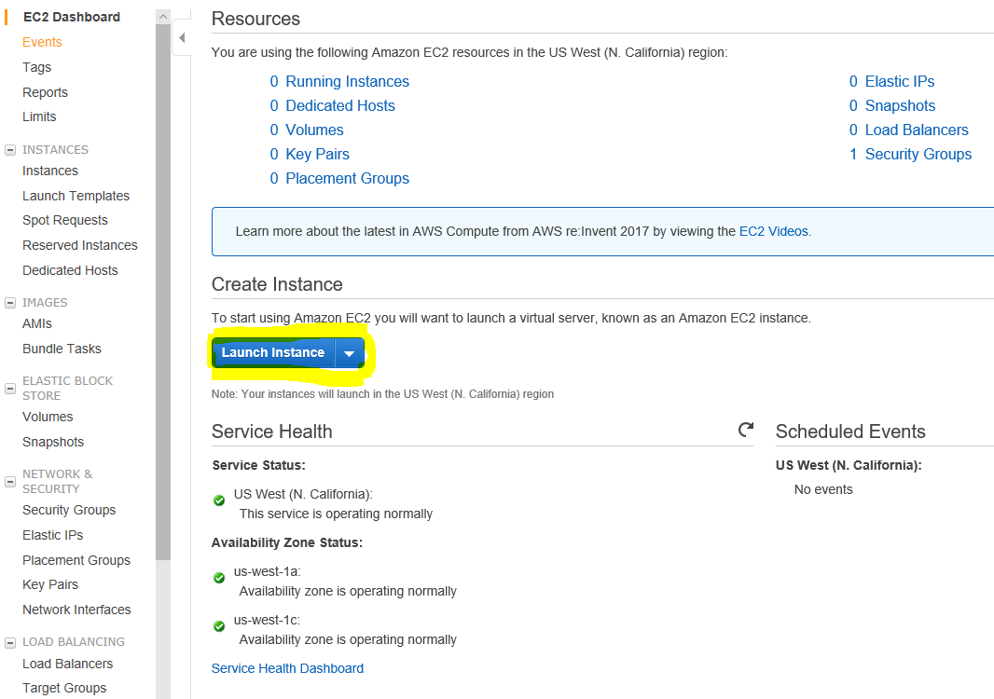Open Volumes in the sidebar

click(x=48, y=417)
